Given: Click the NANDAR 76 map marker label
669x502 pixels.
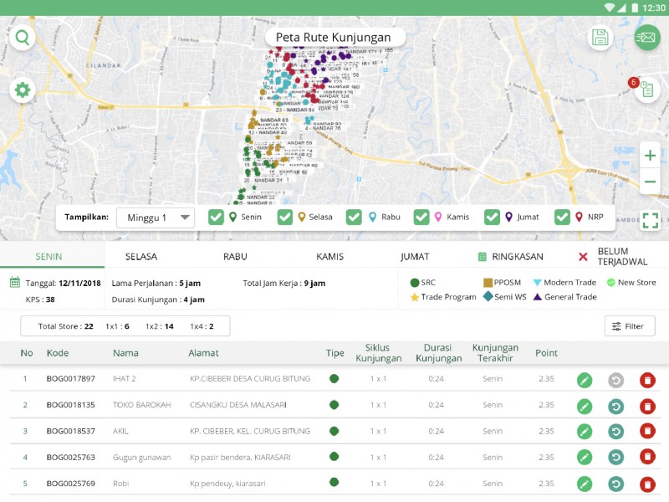Looking at the screenshot, I should point(324,128).
